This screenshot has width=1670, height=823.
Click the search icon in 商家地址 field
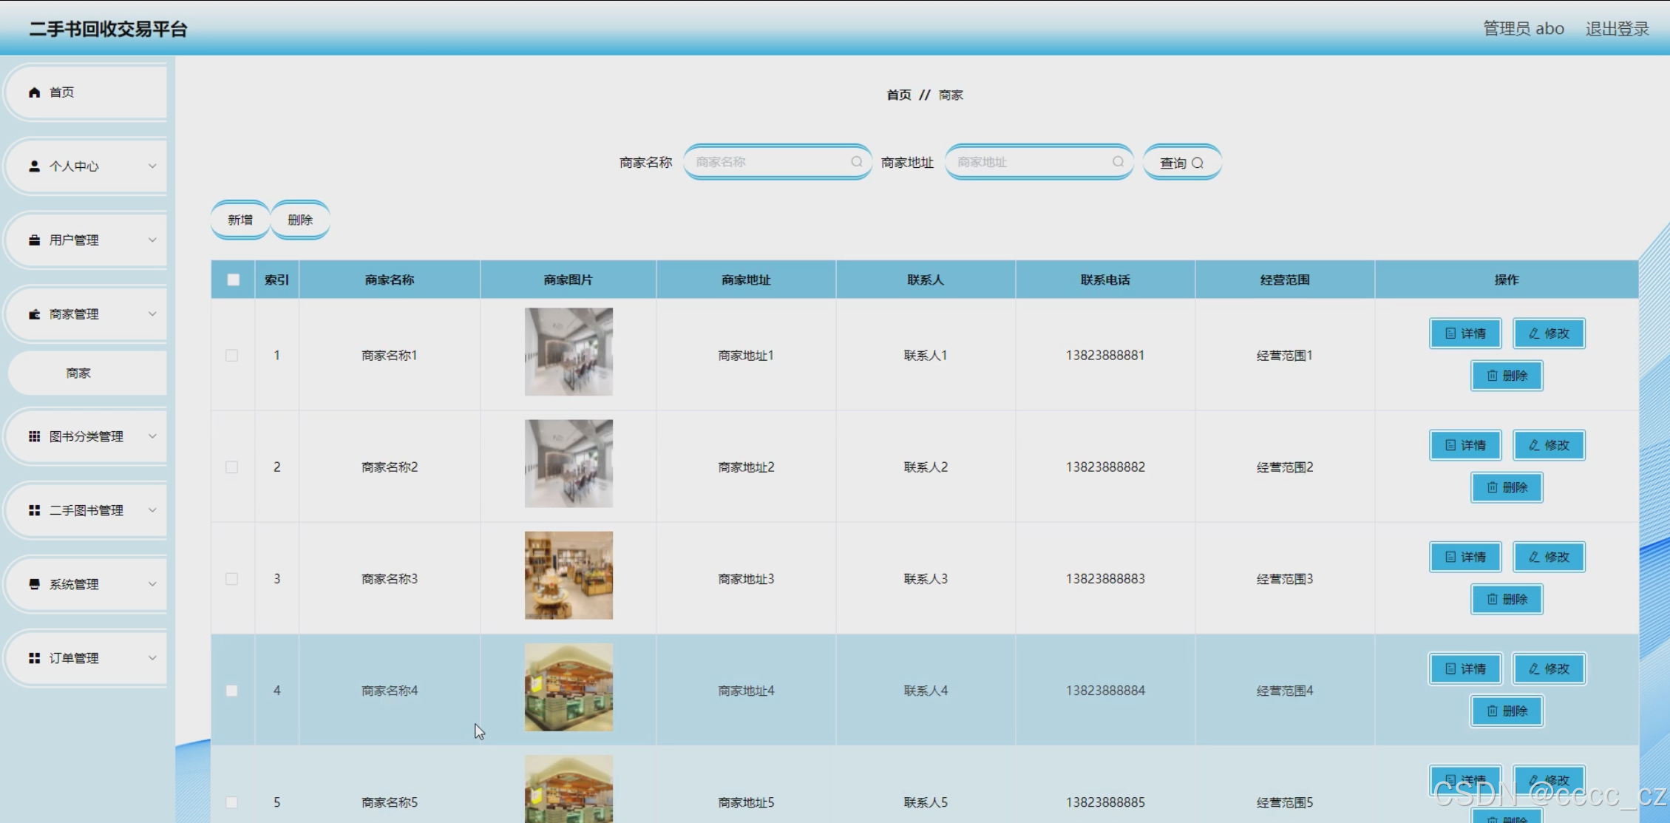[1118, 162]
